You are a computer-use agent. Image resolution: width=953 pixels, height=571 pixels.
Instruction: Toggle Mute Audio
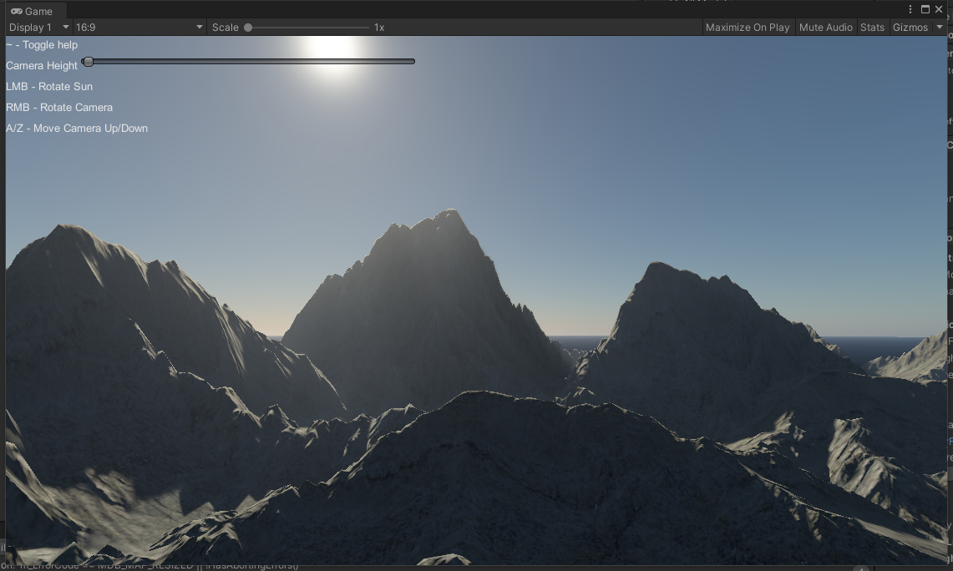(825, 28)
